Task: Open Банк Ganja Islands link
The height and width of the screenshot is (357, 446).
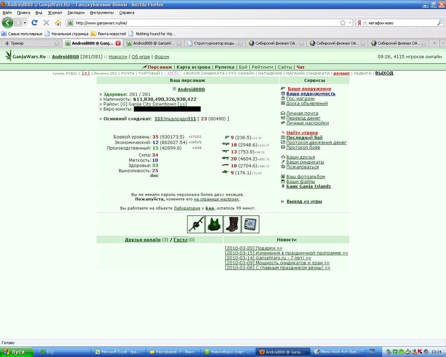Action: pyautogui.click(x=308, y=187)
